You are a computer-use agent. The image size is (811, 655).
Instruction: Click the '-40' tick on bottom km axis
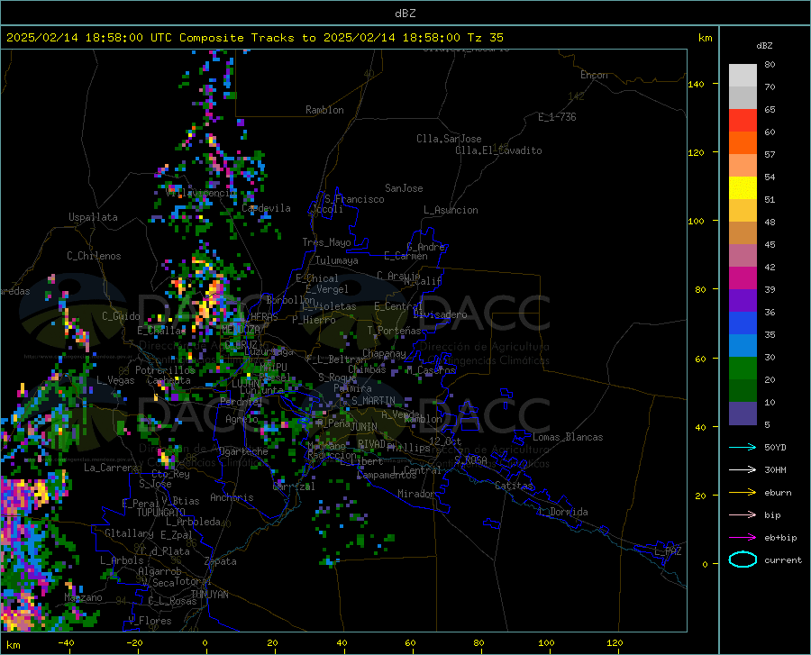pyautogui.click(x=66, y=642)
